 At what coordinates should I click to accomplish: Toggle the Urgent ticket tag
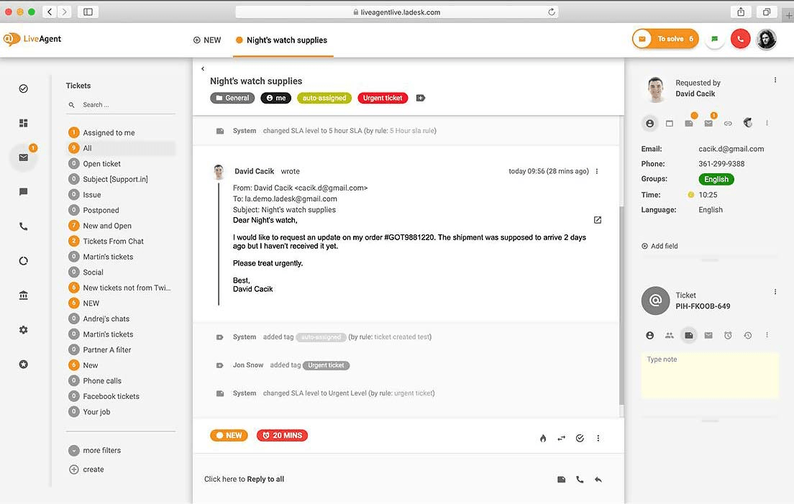click(382, 97)
